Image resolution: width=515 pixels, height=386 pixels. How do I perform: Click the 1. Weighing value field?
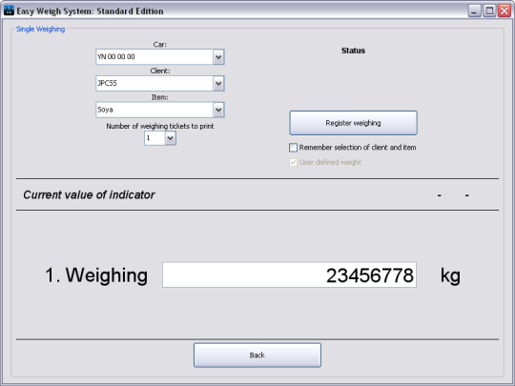[x=289, y=274]
